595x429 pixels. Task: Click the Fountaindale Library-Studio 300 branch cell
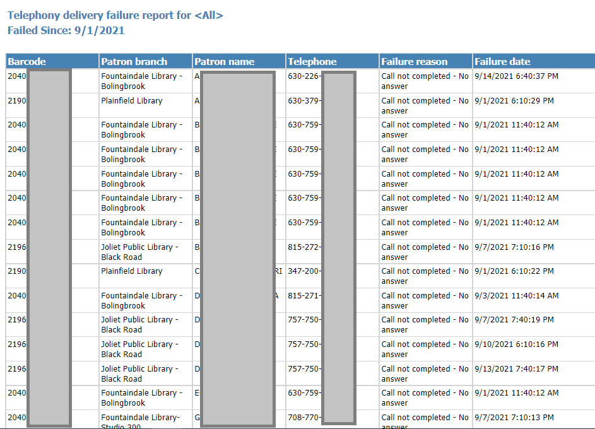[x=140, y=421]
